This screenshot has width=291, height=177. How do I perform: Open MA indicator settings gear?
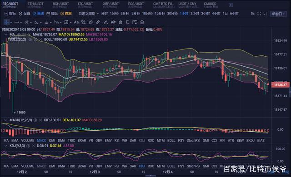pyautogui.click(x=24, y=34)
